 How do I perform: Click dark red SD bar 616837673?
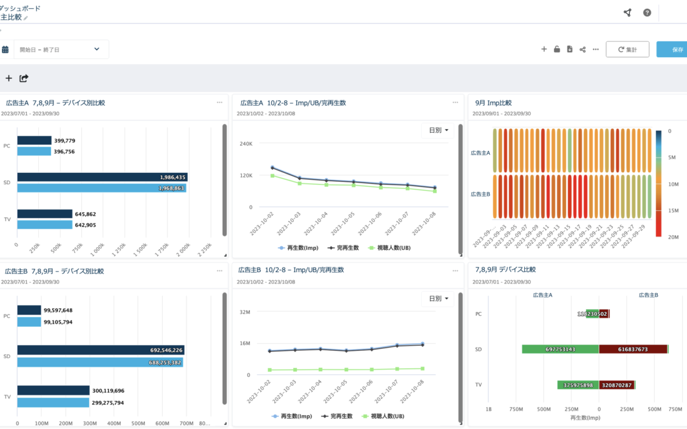pyautogui.click(x=633, y=349)
